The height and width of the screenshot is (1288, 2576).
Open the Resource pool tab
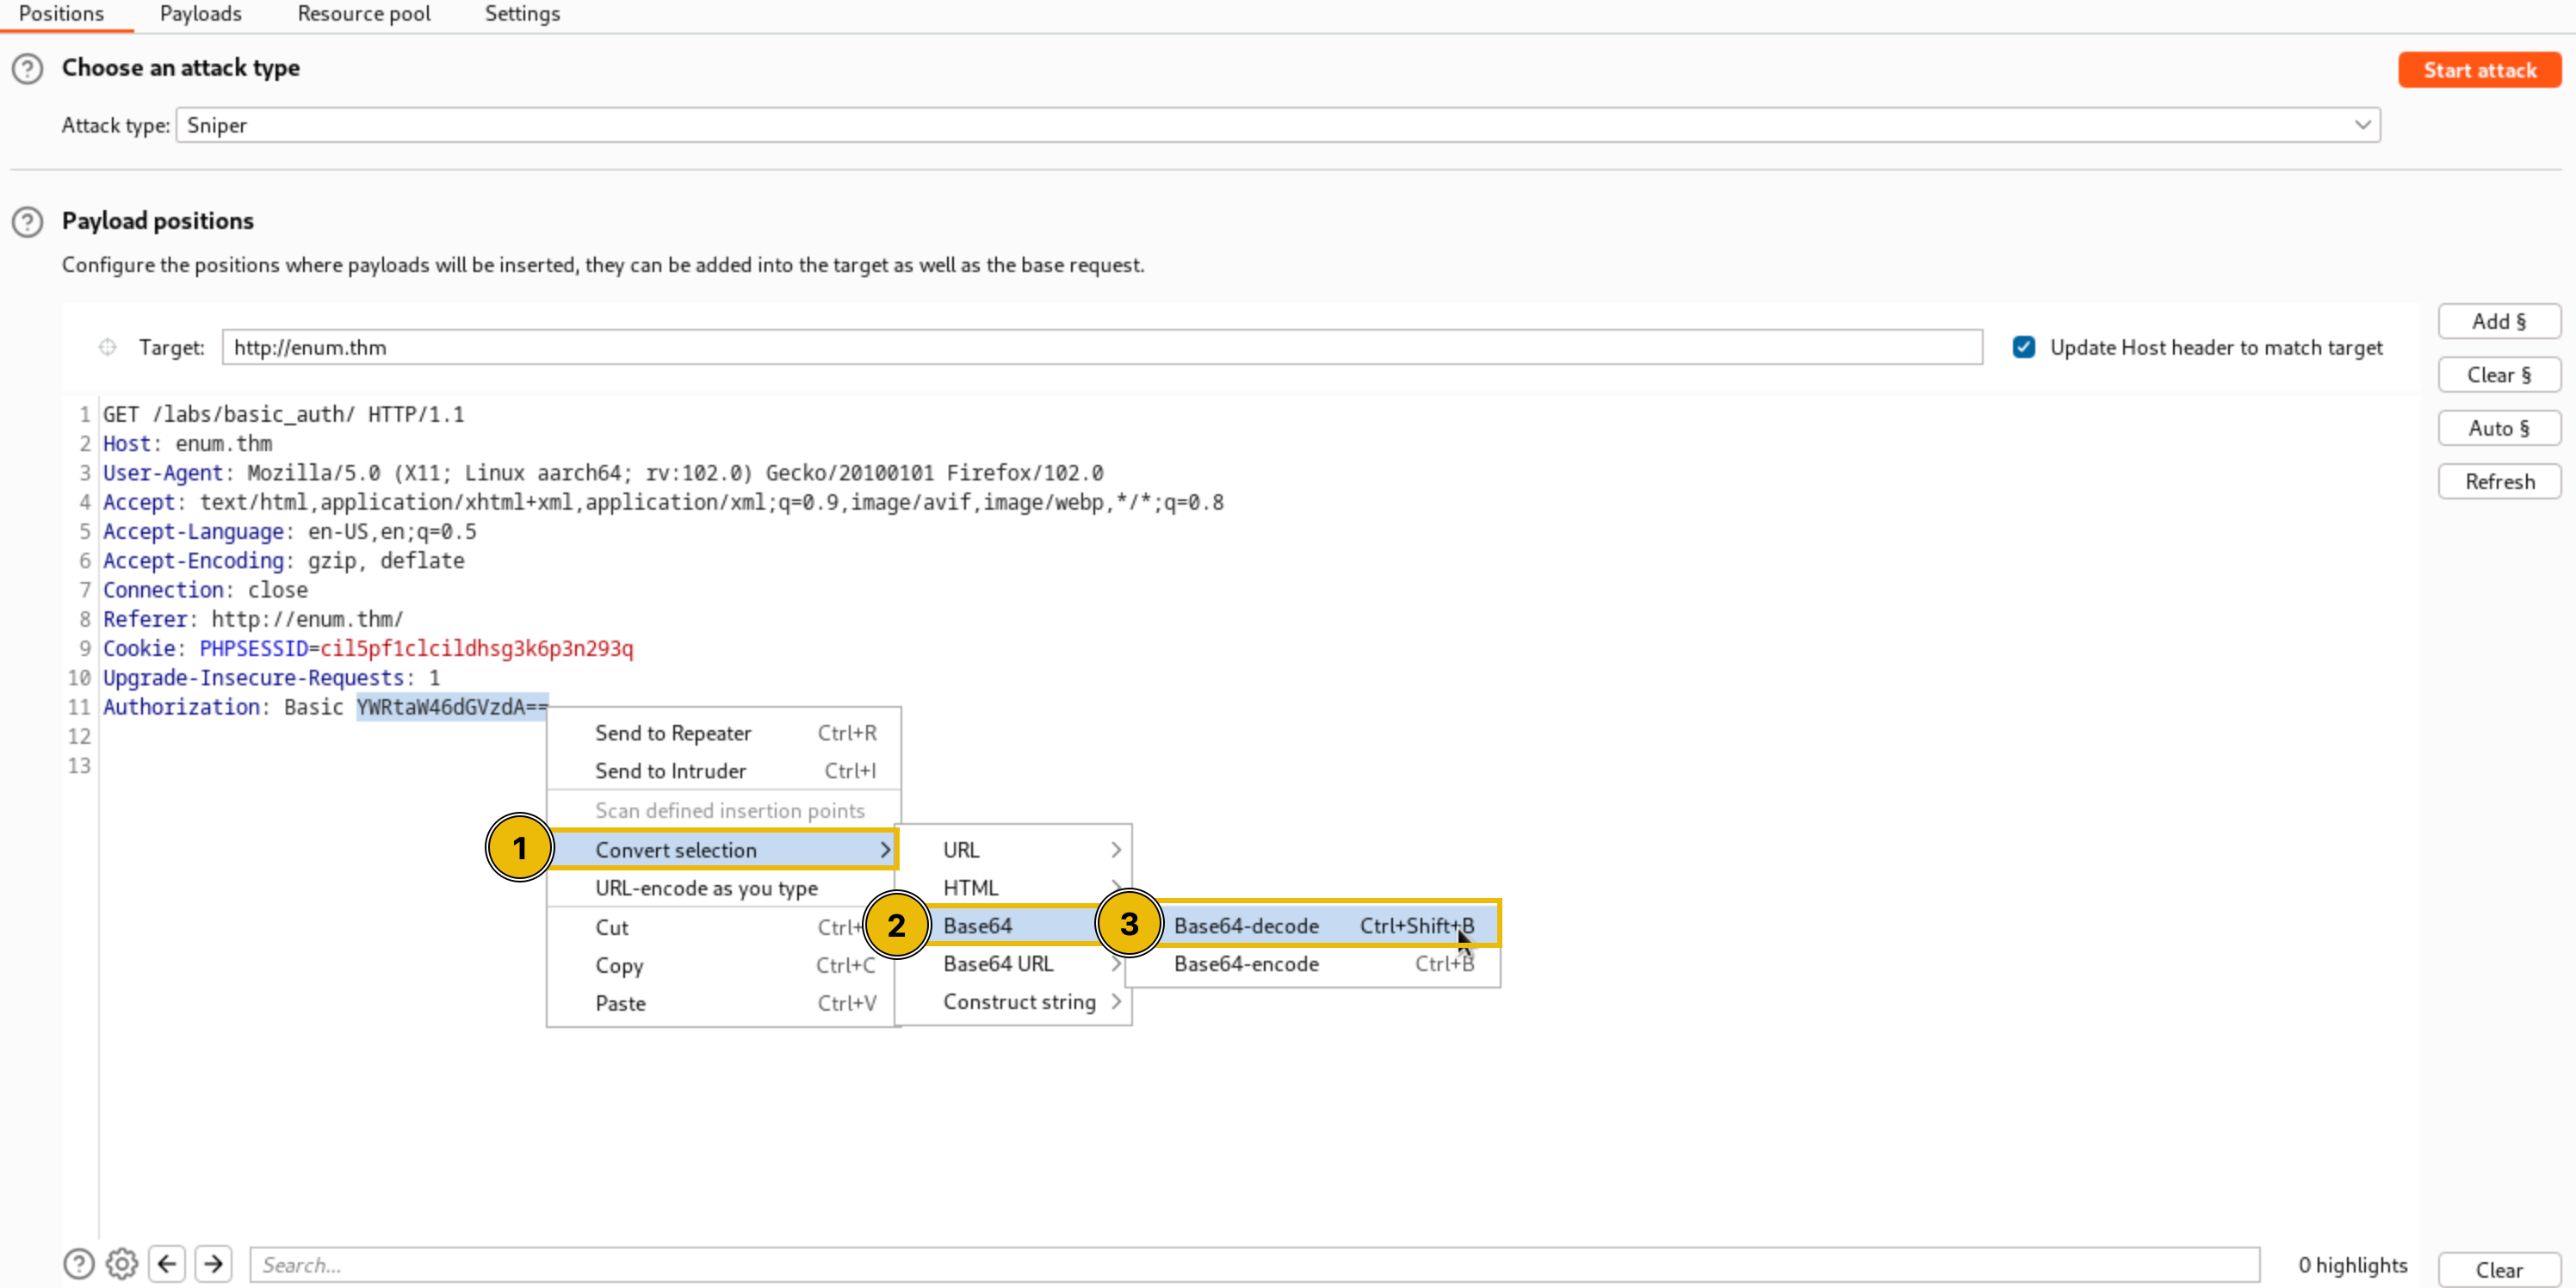(x=364, y=14)
